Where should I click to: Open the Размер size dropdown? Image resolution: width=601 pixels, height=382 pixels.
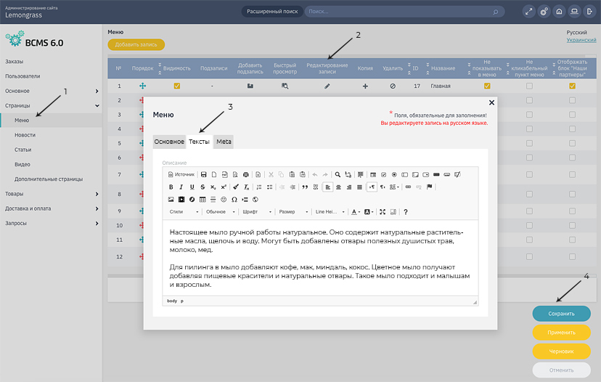pyautogui.click(x=293, y=212)
